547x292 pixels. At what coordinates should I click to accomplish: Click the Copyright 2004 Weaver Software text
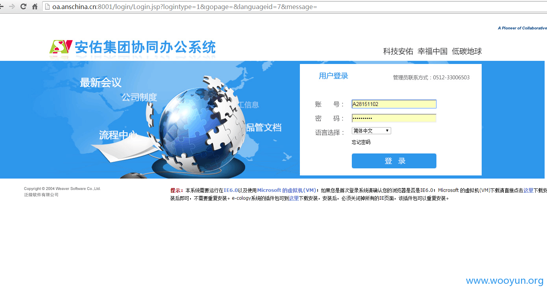click(x=62, y=189)
